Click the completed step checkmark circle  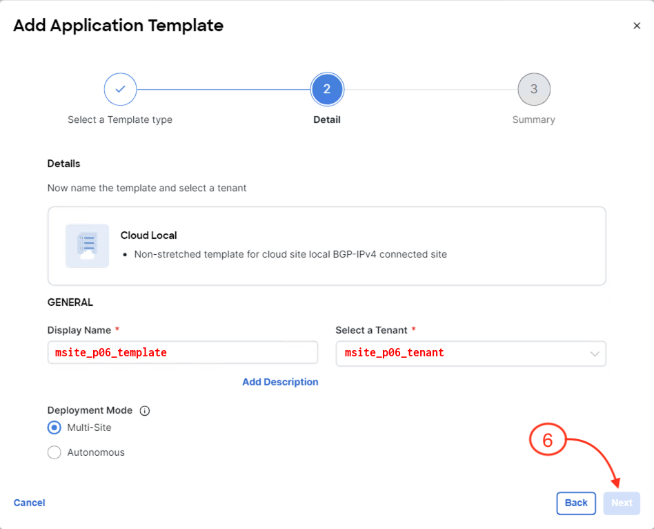120,89
